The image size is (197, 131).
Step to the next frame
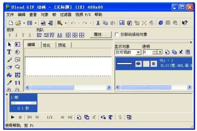[62, 118]
